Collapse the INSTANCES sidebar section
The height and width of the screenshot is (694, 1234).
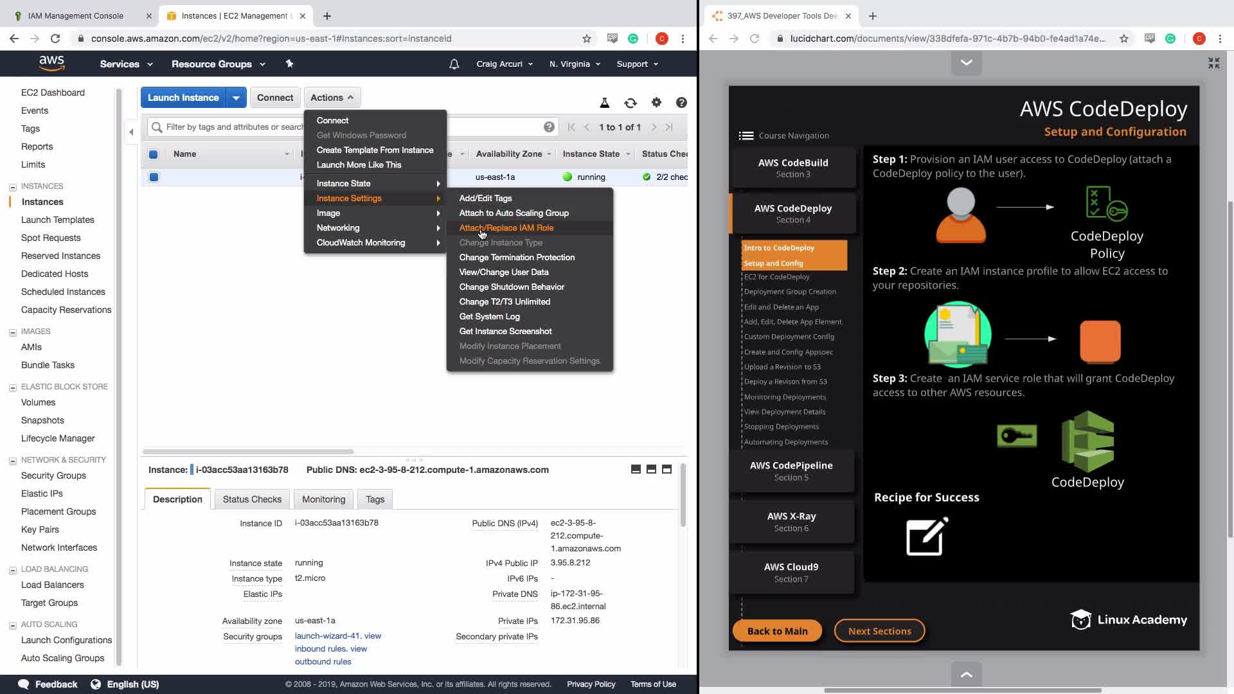pyautogui.click(x=13, y=187)
